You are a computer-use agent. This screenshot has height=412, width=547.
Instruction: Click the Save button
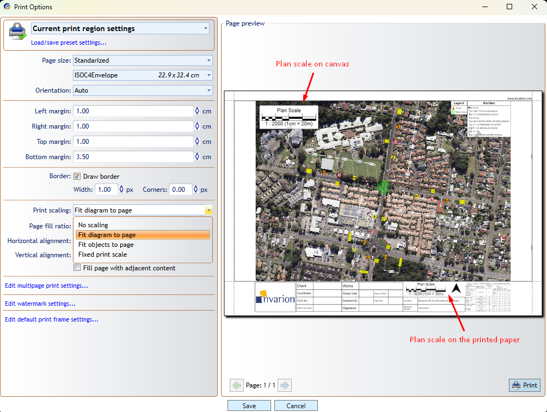click(x=249, y=405)
